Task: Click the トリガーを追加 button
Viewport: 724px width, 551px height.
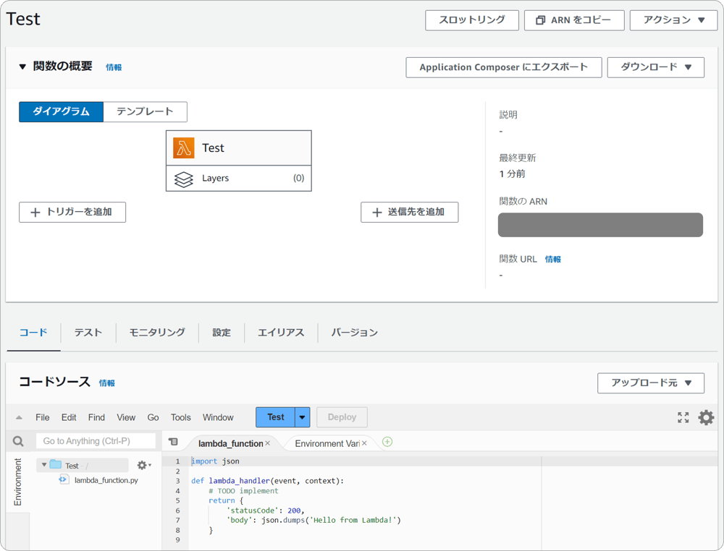Action: click(72, 212)
